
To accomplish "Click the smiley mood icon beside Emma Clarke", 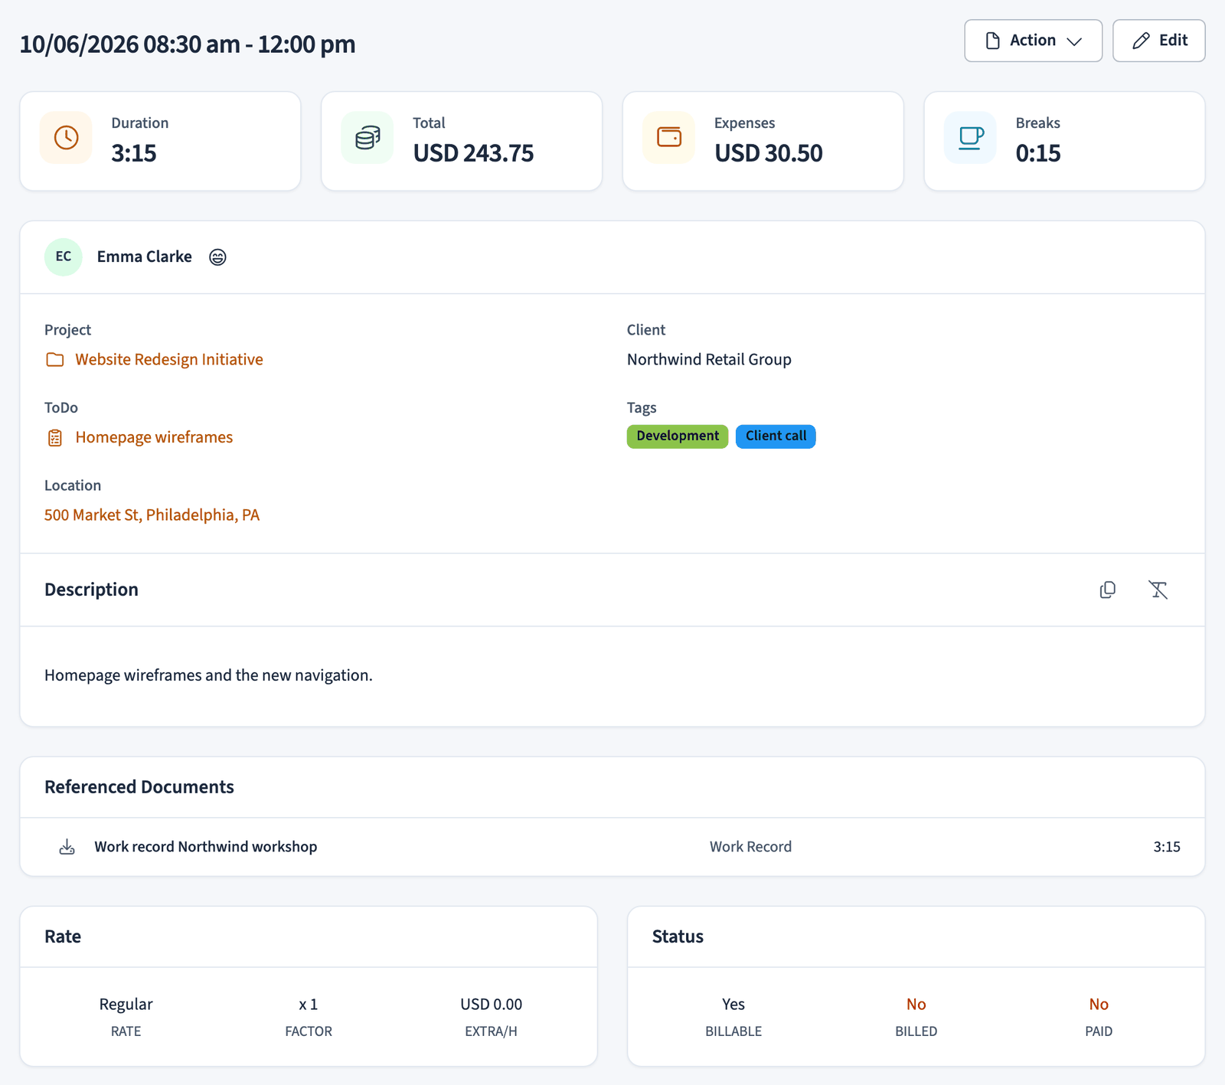I will [217, 257].
